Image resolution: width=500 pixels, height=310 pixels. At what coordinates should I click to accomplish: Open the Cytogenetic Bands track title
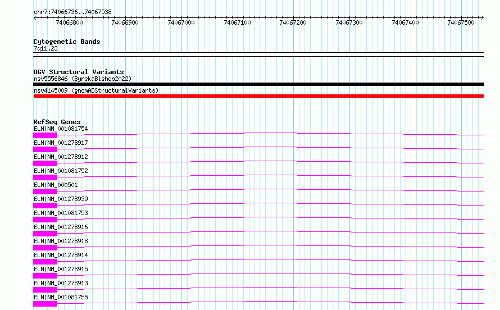tap(67, 42)
